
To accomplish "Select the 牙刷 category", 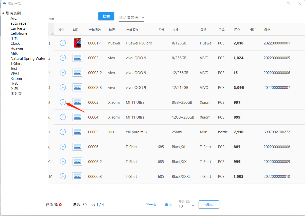I will (14, 88).
